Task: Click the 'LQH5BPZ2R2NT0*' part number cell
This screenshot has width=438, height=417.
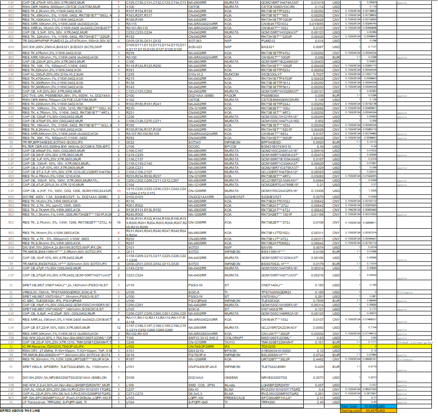Action: pos(282,385)
